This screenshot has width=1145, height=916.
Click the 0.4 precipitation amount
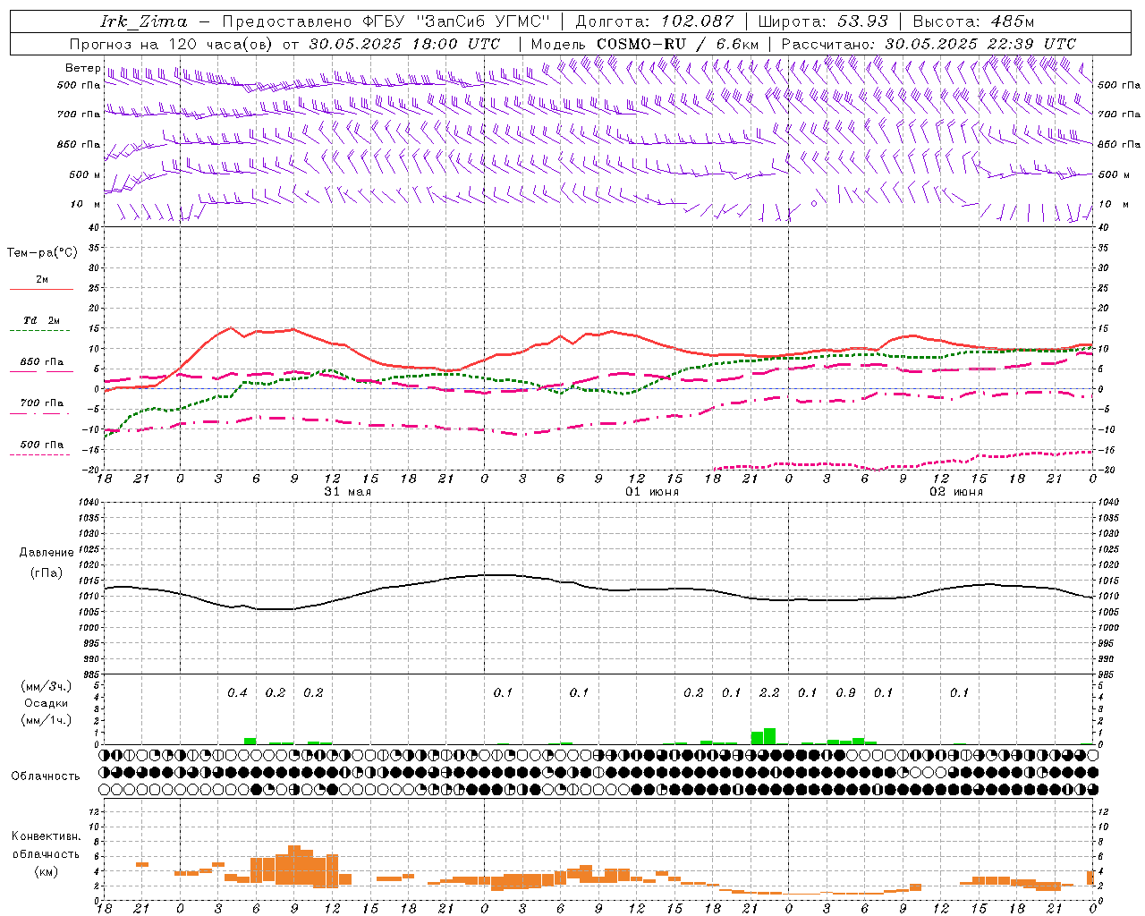coord(237,693)
